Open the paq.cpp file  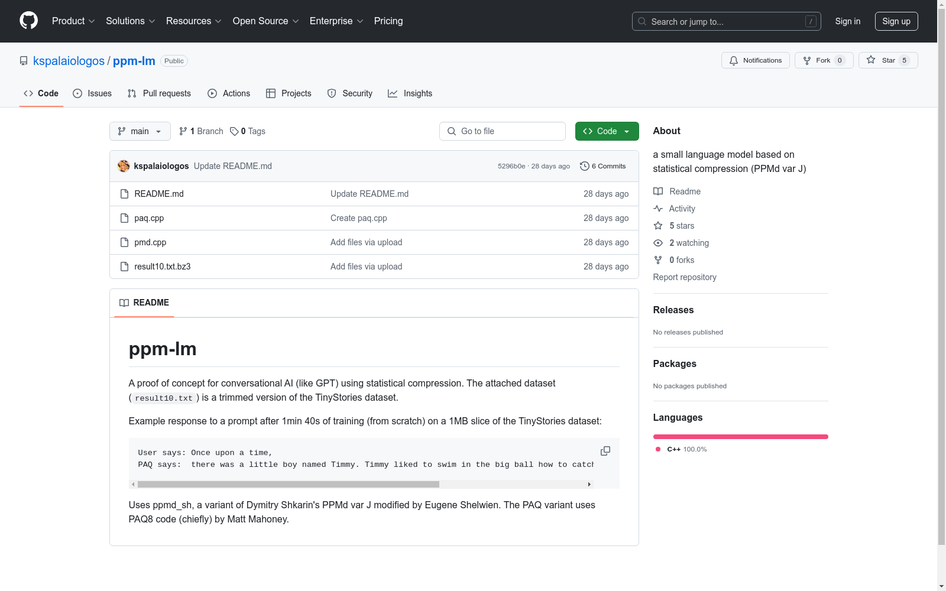pyautogui.click(x=149, y=218)
